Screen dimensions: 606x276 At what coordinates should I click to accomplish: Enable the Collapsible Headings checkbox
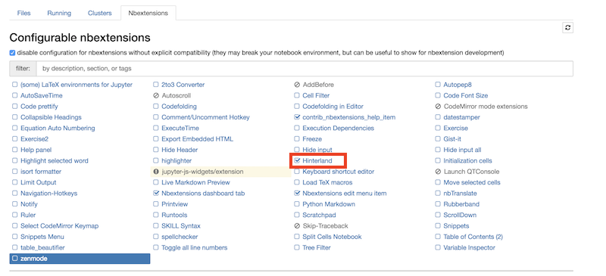pyautogui.click(x=14, y=117)
